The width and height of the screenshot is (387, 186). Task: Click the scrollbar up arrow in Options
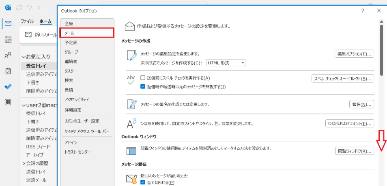(382, 21)
